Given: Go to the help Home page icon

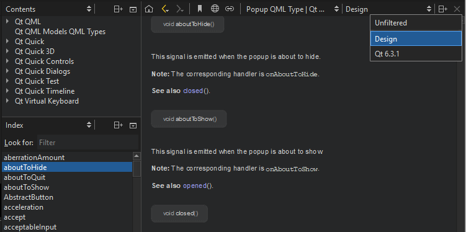Looking at the screenshot, I should click(149, 9).
